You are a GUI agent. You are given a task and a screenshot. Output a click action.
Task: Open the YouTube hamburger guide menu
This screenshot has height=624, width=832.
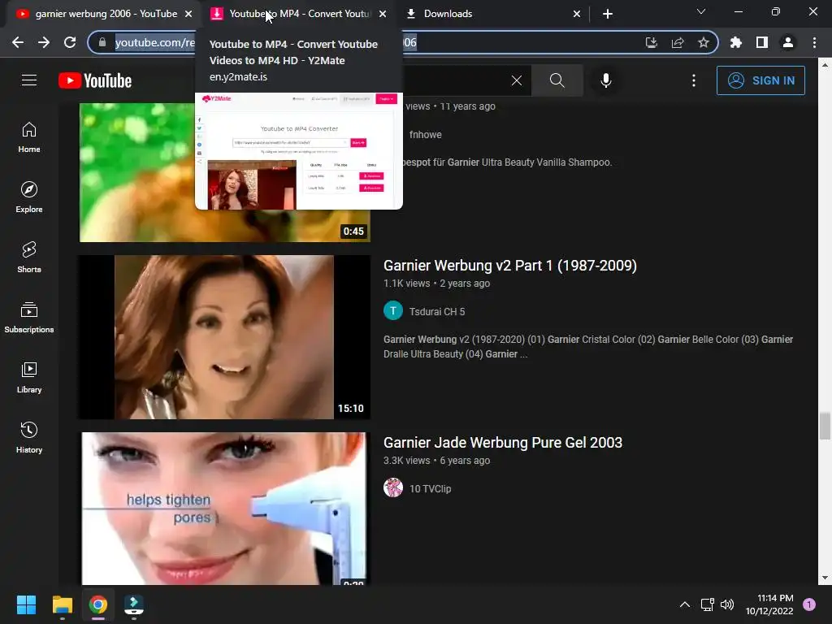[29, 80]
